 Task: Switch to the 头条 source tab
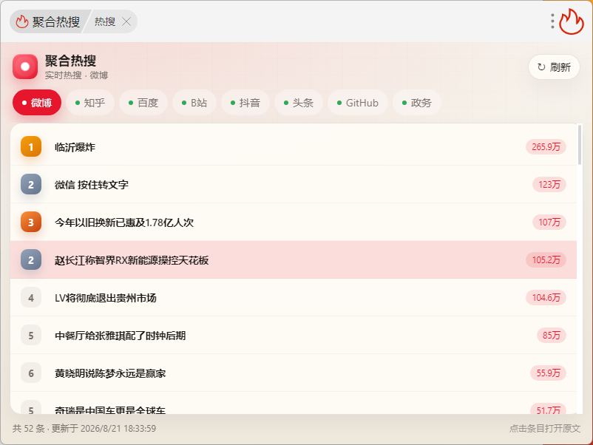tap(299, 103)
